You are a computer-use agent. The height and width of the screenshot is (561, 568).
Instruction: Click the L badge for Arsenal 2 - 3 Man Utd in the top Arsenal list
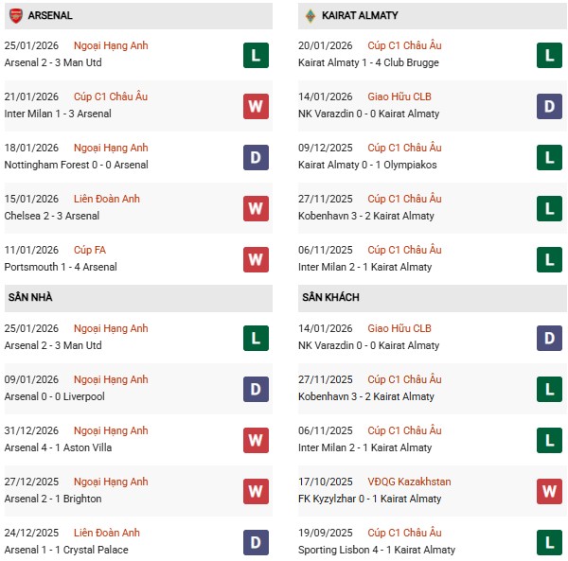(x=256, y=55)
